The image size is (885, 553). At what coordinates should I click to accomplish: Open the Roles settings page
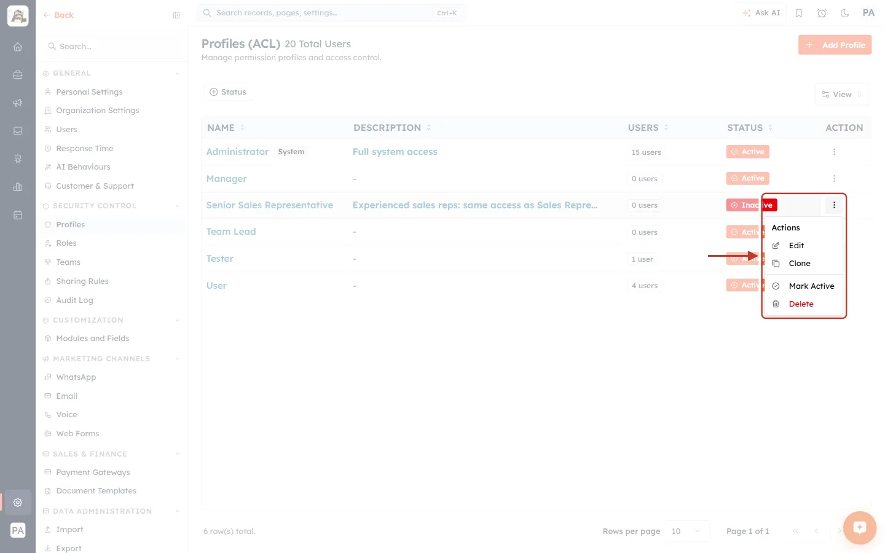pyautogui.click(x=66, y=243)
